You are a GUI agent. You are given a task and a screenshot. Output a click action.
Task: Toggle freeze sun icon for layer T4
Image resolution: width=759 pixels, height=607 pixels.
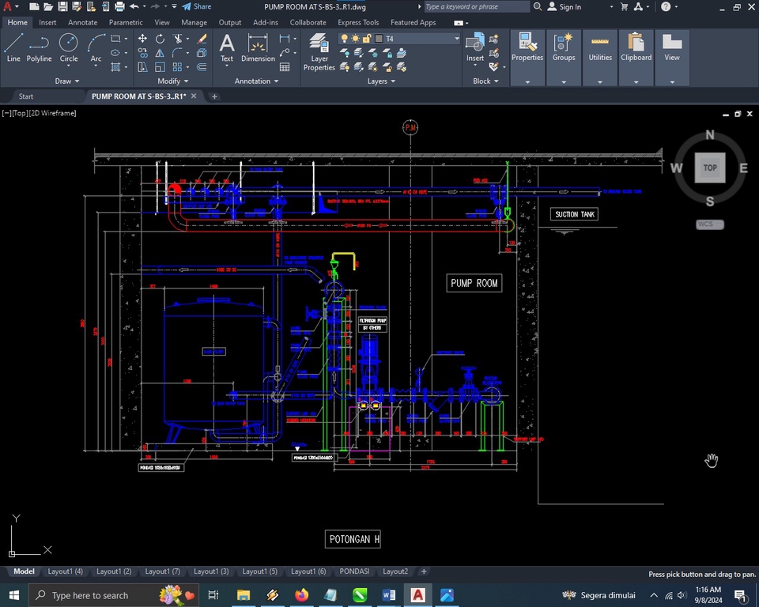click(356, 38)
